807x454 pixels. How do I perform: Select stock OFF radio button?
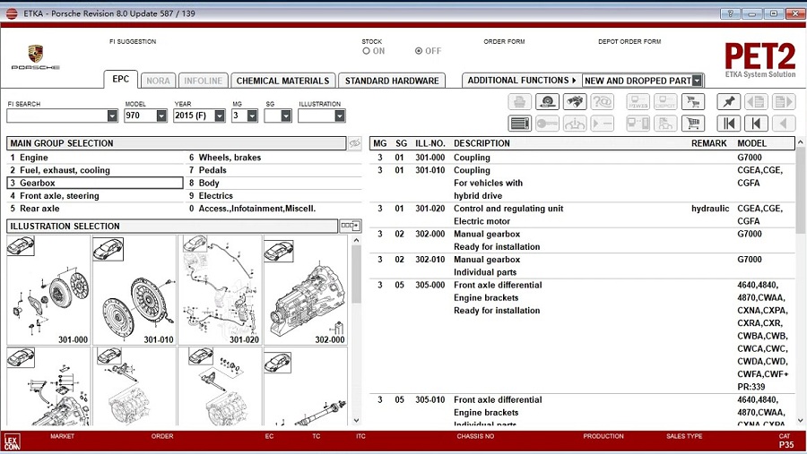419,51
